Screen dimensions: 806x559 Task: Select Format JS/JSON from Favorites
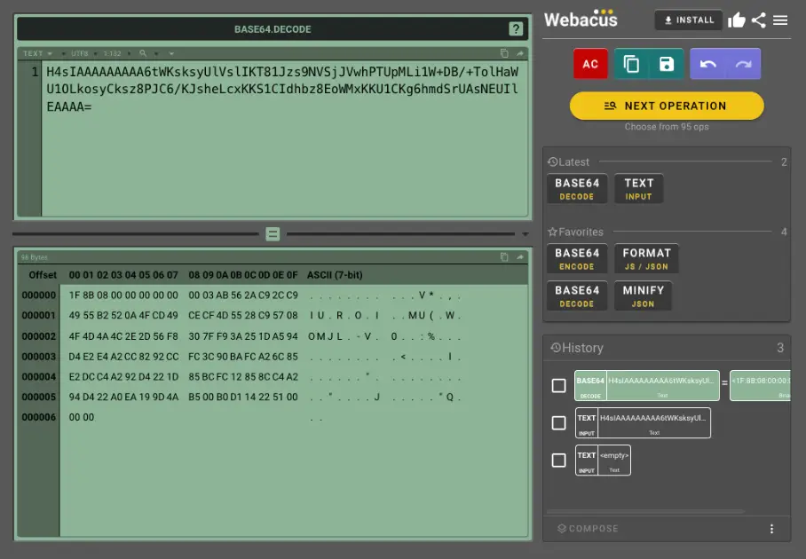(x=645, y=258)
